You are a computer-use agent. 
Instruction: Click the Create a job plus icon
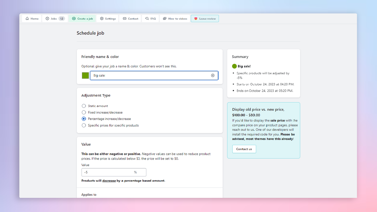[x=74, y=19]
